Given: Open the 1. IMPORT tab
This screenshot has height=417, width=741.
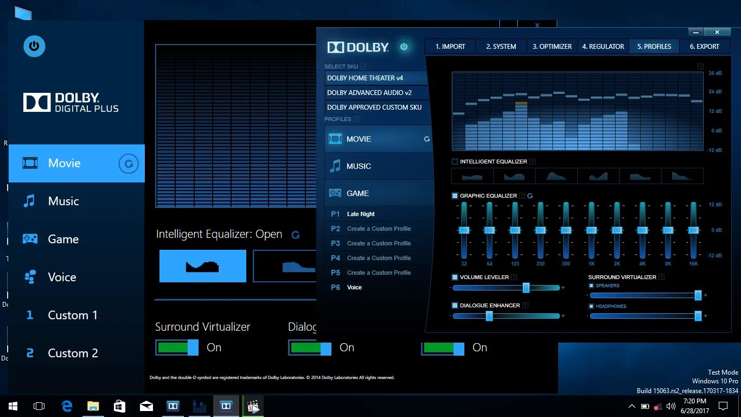Looking at the screenshot, I should [450, 47].
